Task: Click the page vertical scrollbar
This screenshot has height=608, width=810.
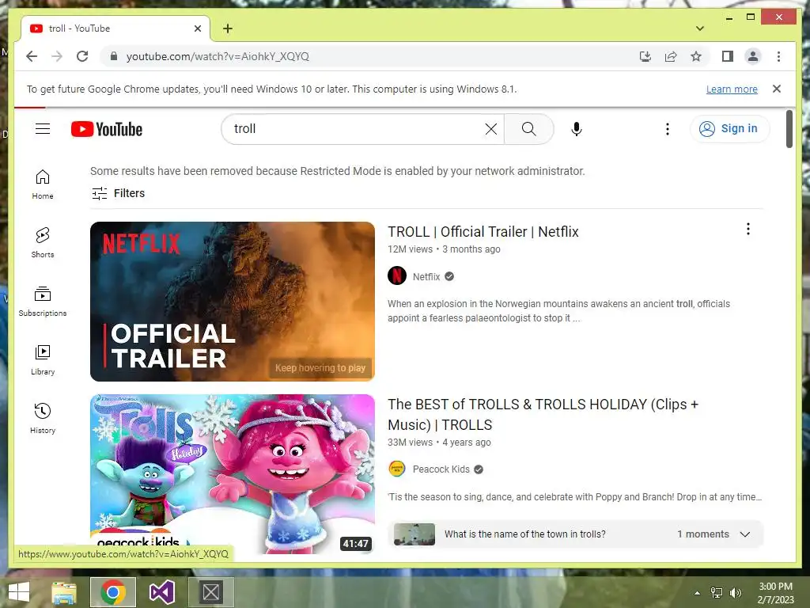Action: click(789, 129)
